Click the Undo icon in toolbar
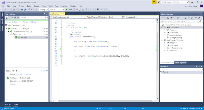The image size is (204, 110). pyautogui.click(x=29, y=9)
